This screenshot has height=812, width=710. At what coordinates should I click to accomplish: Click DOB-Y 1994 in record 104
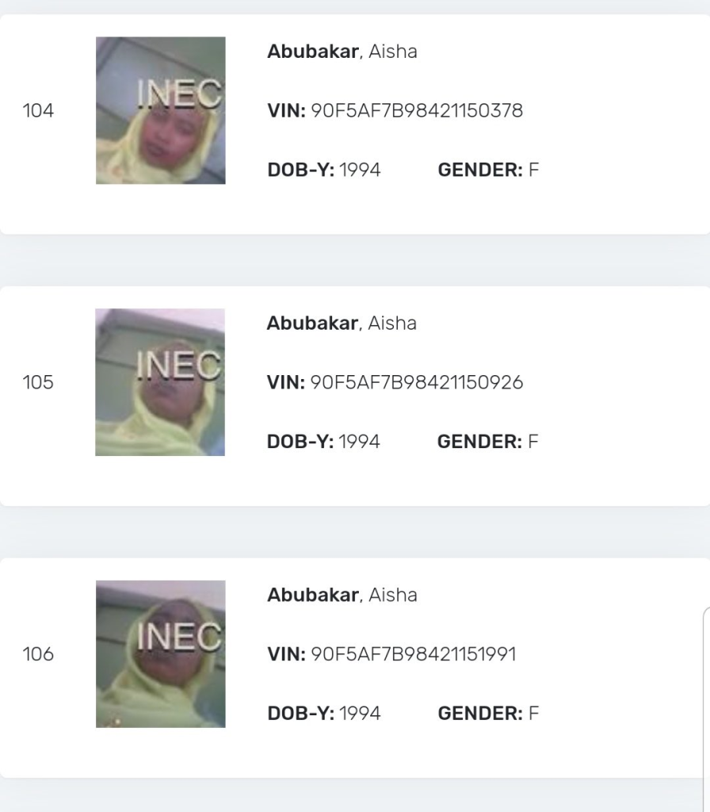(324, 170)
